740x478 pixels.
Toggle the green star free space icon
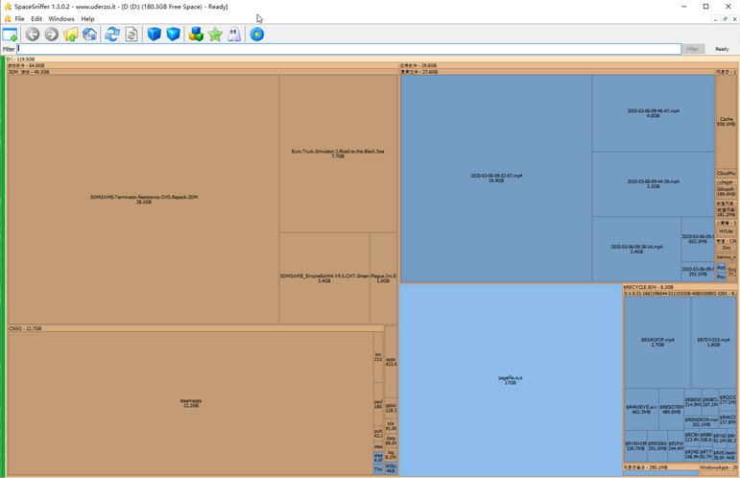tap(215, 35)
